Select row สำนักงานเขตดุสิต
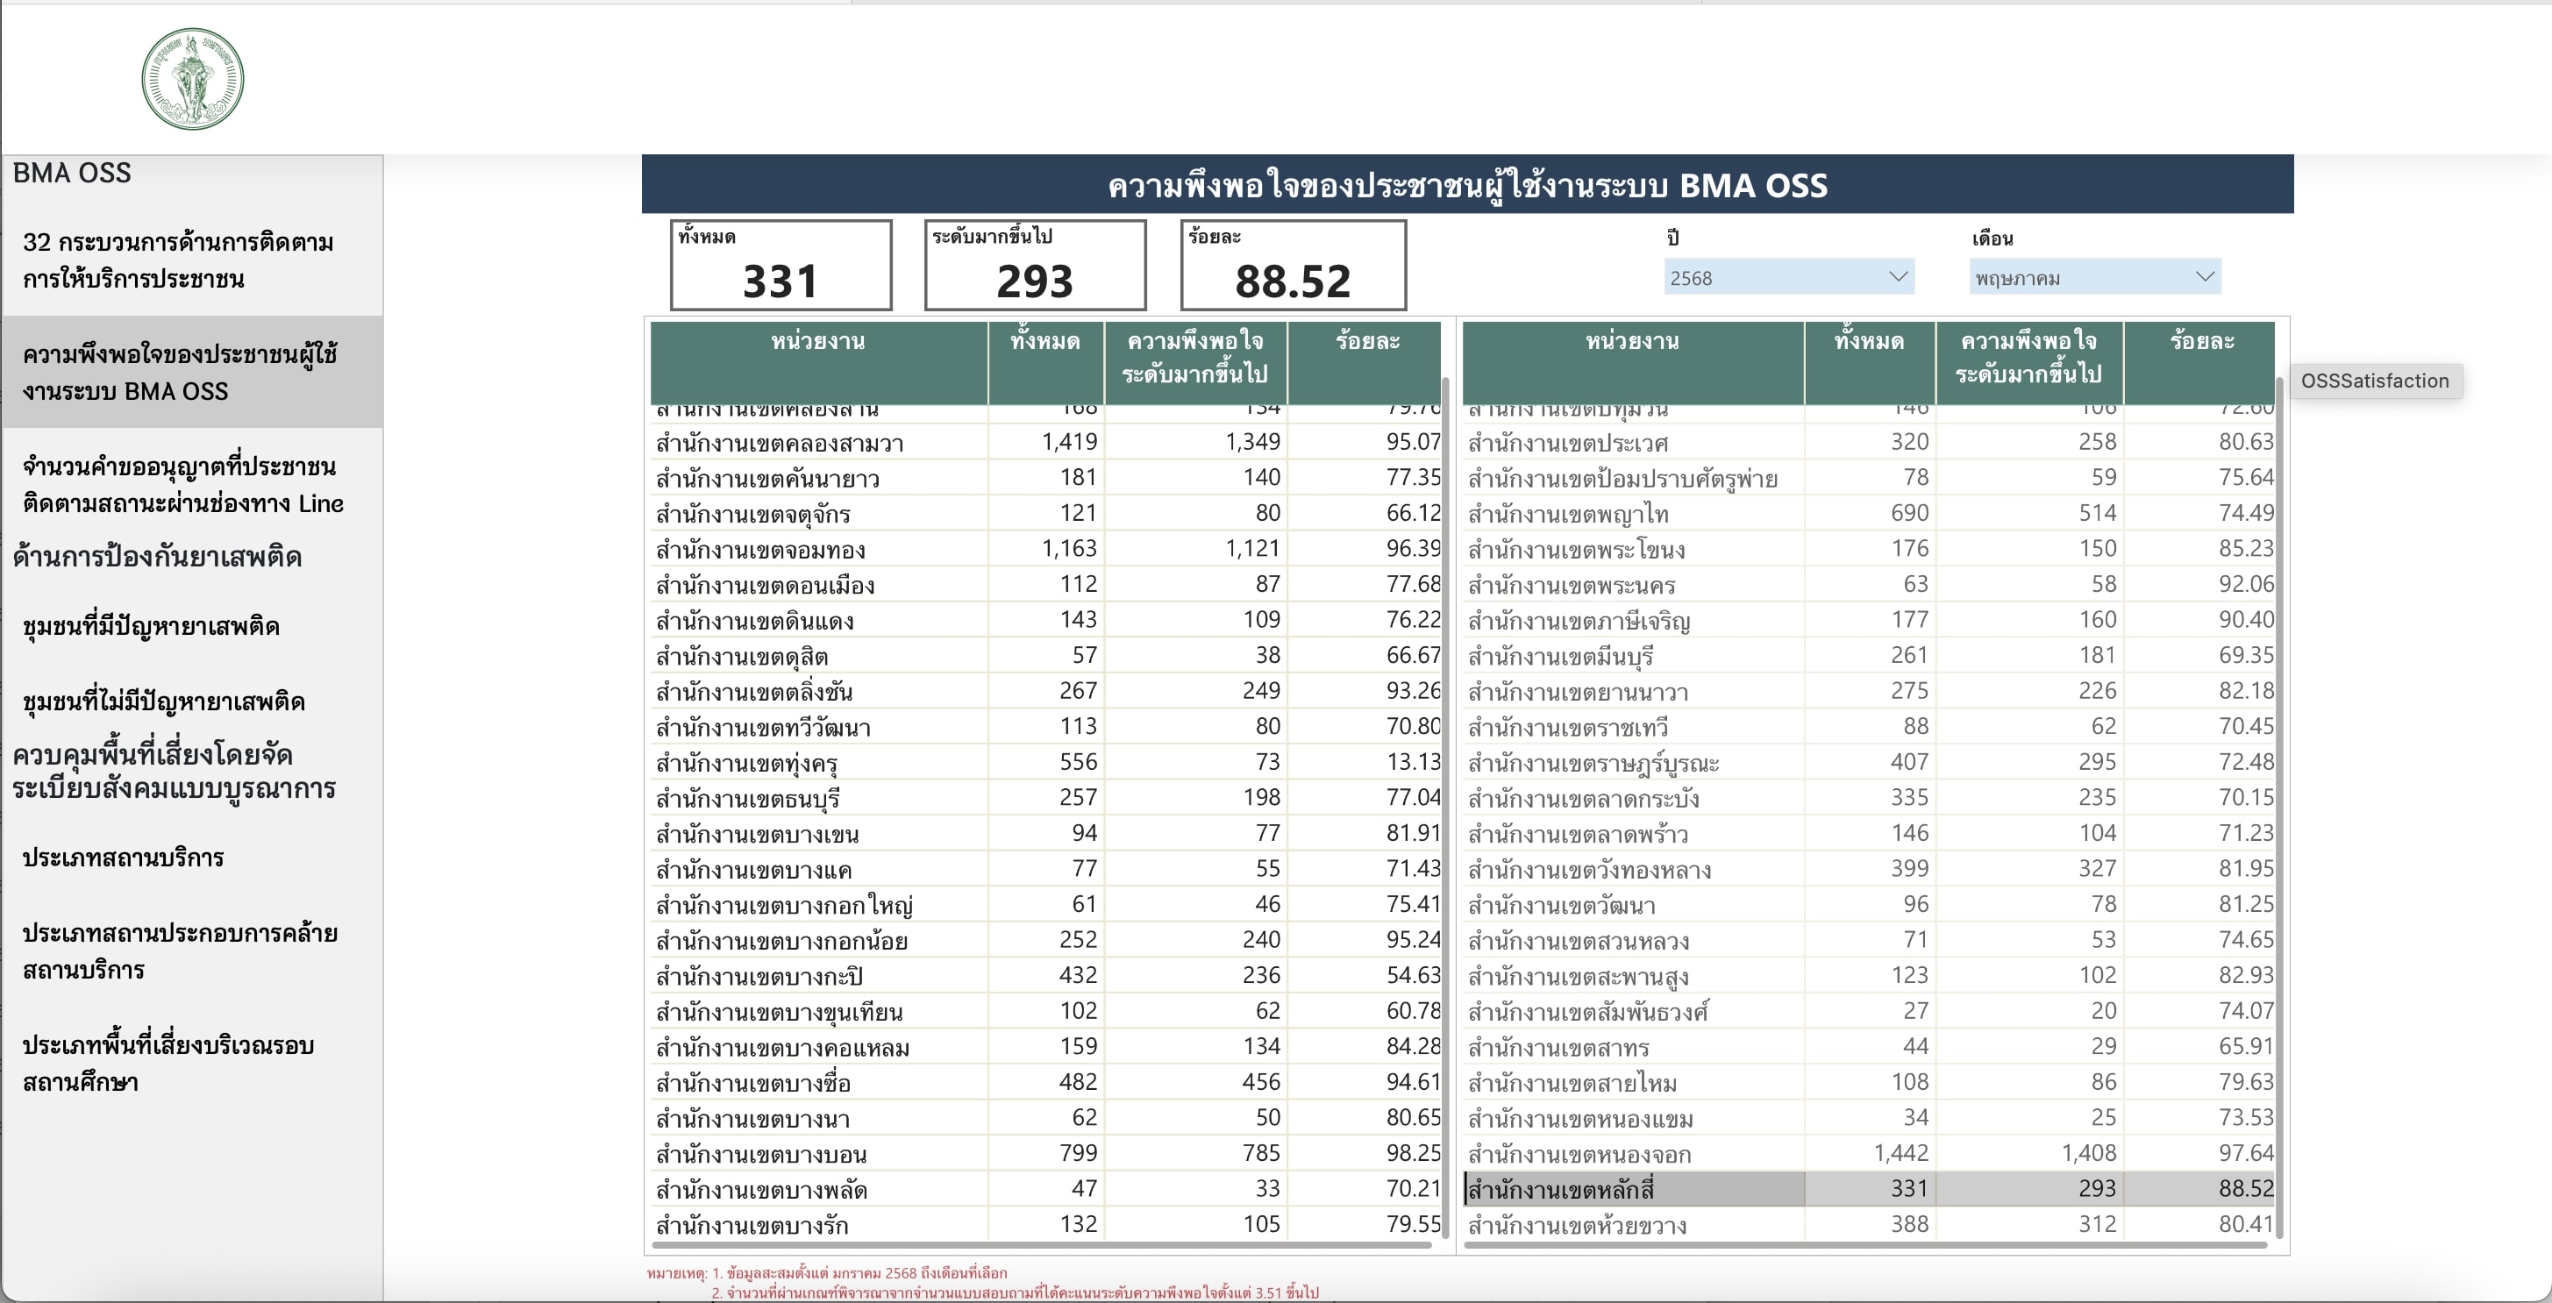The width and height of the screenshot is (2552, 1303). click(x=1046, y=656)
